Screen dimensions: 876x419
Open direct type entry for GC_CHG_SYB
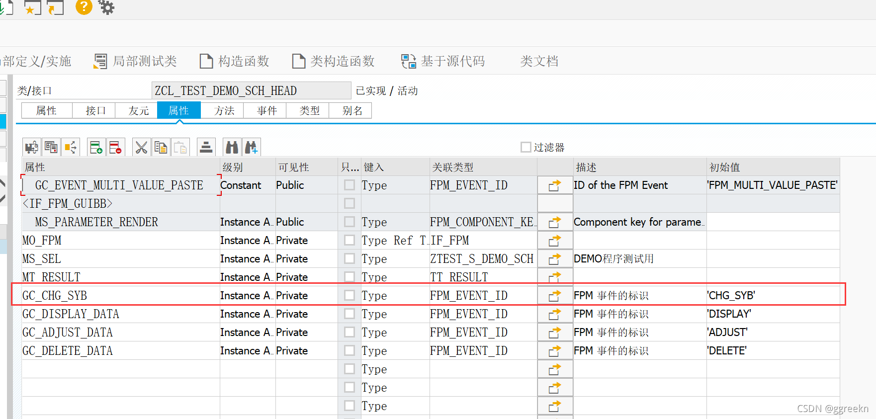click(555, 296)
